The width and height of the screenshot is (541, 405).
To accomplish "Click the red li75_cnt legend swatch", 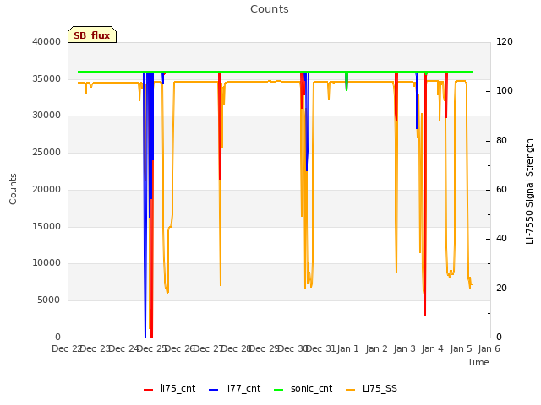I will click(x=149, y=390).
